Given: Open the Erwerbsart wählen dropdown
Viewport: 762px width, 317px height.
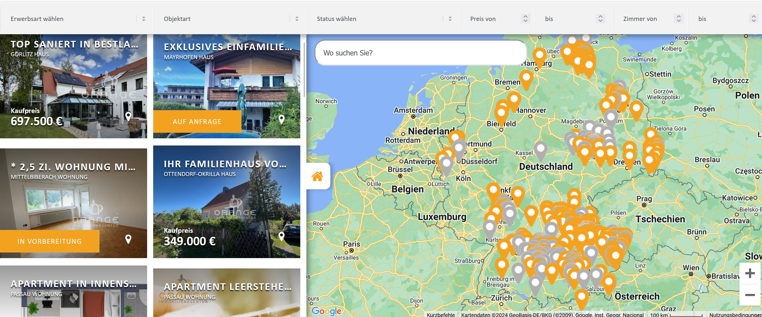Looking at the screenshot, I should pyautogui.click(x=76, y=19).
